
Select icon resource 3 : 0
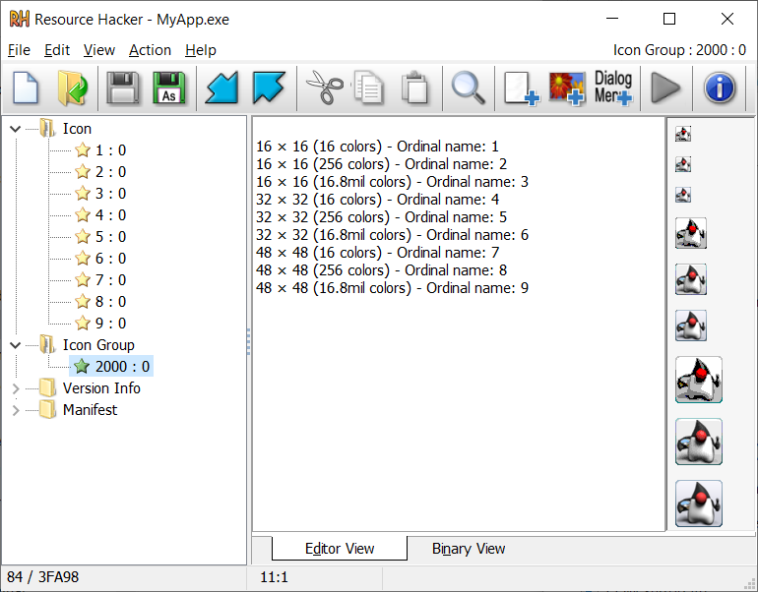point(100,194)
